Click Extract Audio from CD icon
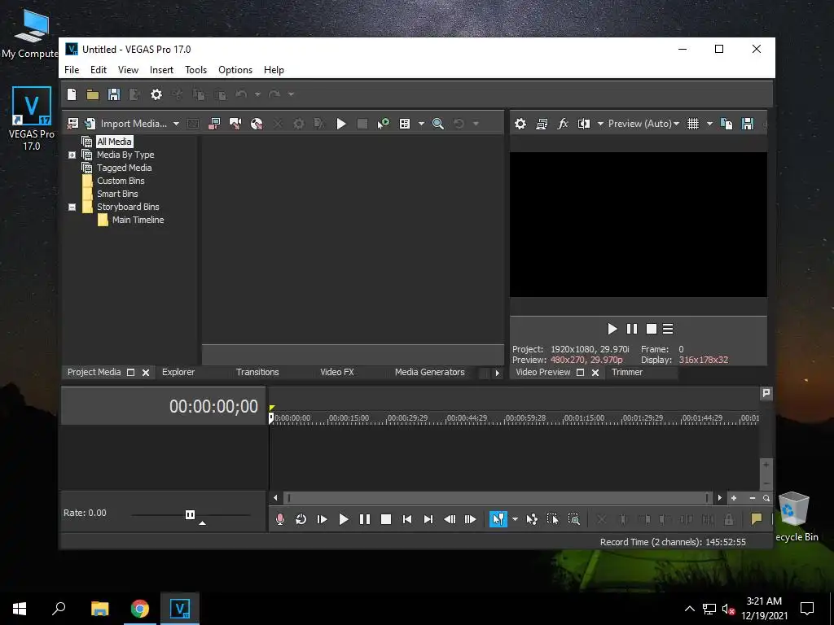Screen dimensions: 834x625 pos(257,124)
